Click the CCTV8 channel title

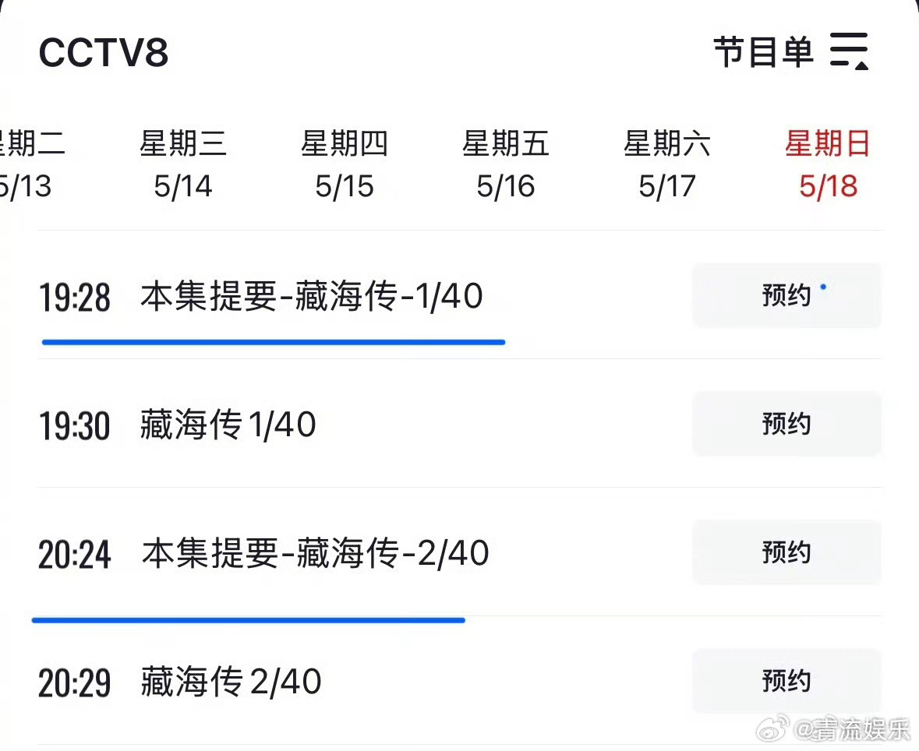click(103, 52)
